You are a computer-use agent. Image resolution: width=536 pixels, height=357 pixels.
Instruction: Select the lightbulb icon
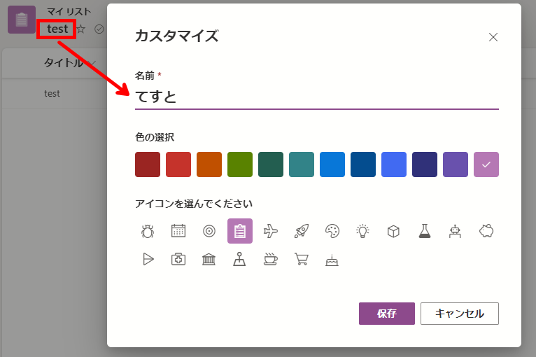click(x=363, y=231)
